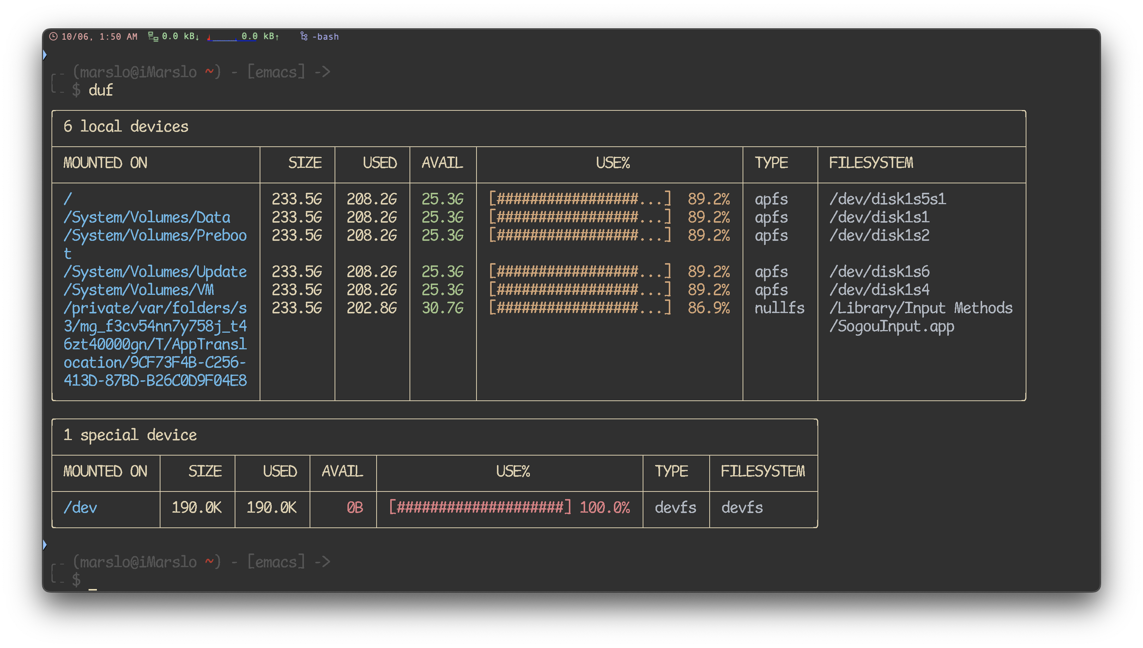Click the usage bar in the nullfs row
This screenshot has height=648, width=1143.
click(580, 308)
